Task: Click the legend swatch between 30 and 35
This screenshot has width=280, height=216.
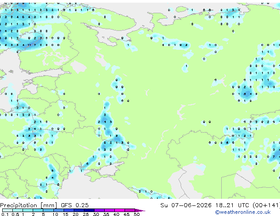Action: 99,210
